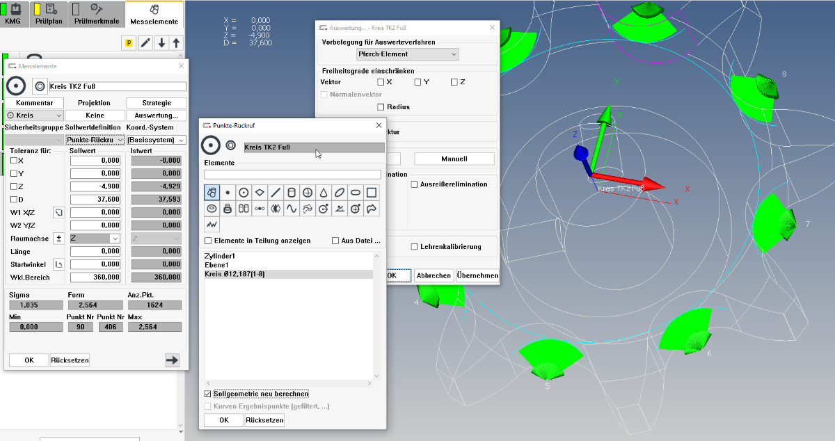
Task: Switch to the Prüfplan tab
Action: 49,14
